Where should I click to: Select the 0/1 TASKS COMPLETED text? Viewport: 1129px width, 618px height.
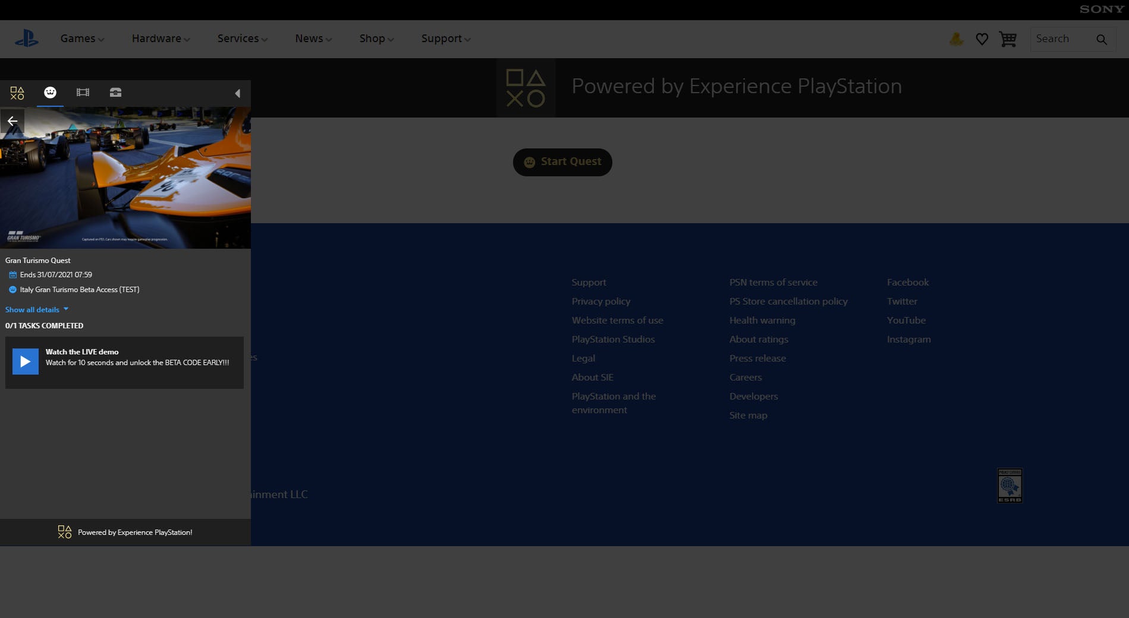45,326
